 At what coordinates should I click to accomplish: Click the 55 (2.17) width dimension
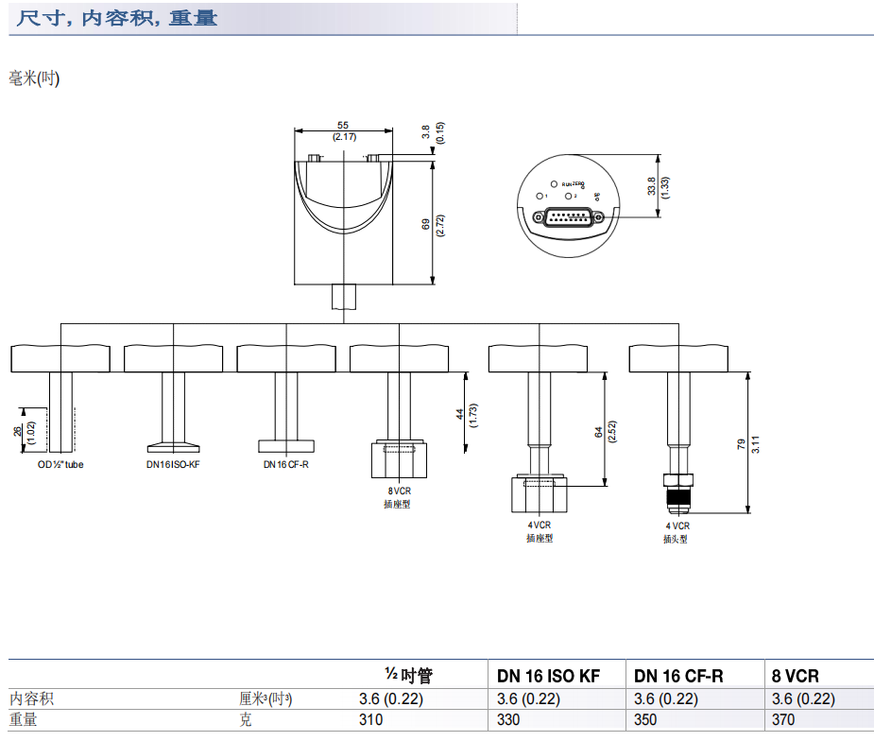pyautogui.click(x=343, y=130)
